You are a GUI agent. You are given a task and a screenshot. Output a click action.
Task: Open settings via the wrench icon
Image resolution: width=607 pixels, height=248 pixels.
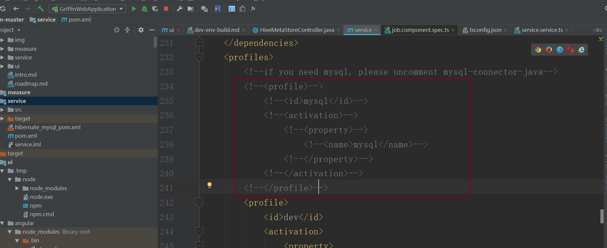point(180,9)
